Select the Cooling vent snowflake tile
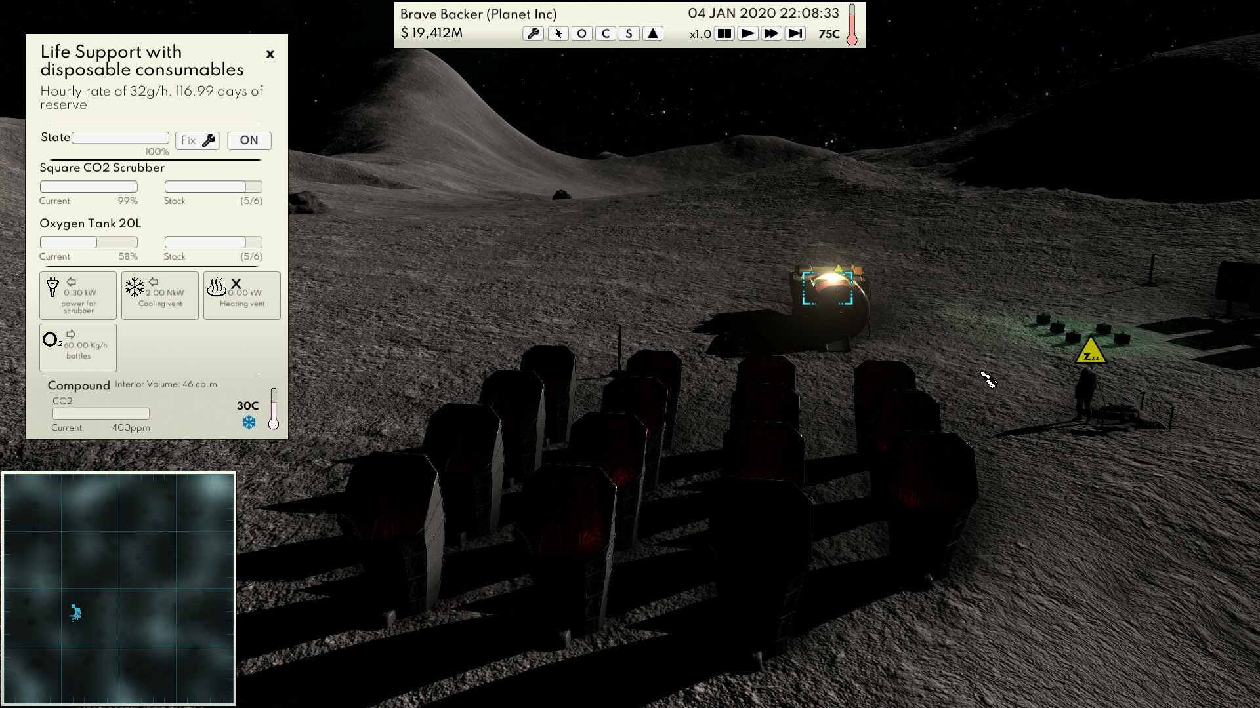 (160, 296)
